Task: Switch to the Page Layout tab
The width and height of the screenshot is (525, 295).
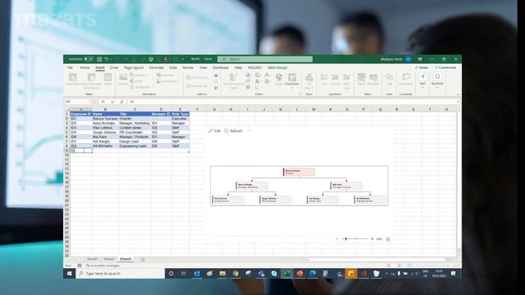Action: [x=134, y=67]
